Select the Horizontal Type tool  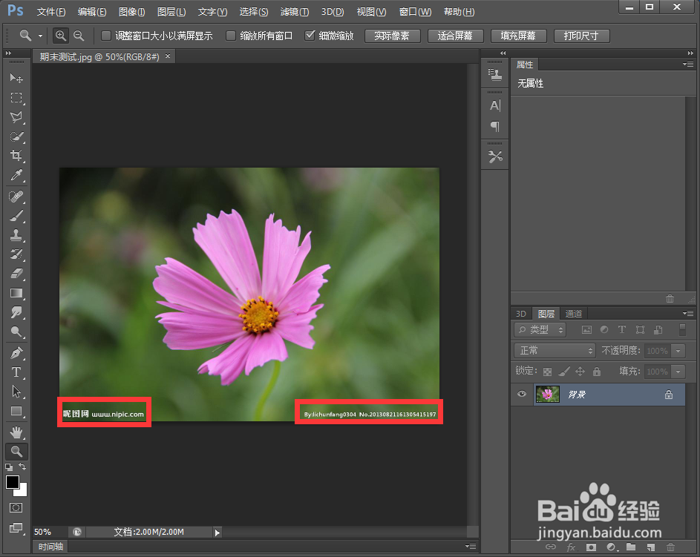16,372
